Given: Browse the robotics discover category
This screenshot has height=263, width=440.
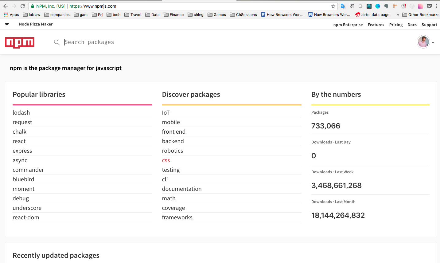Looking at the screenshot, I should (x=173, y=151).
